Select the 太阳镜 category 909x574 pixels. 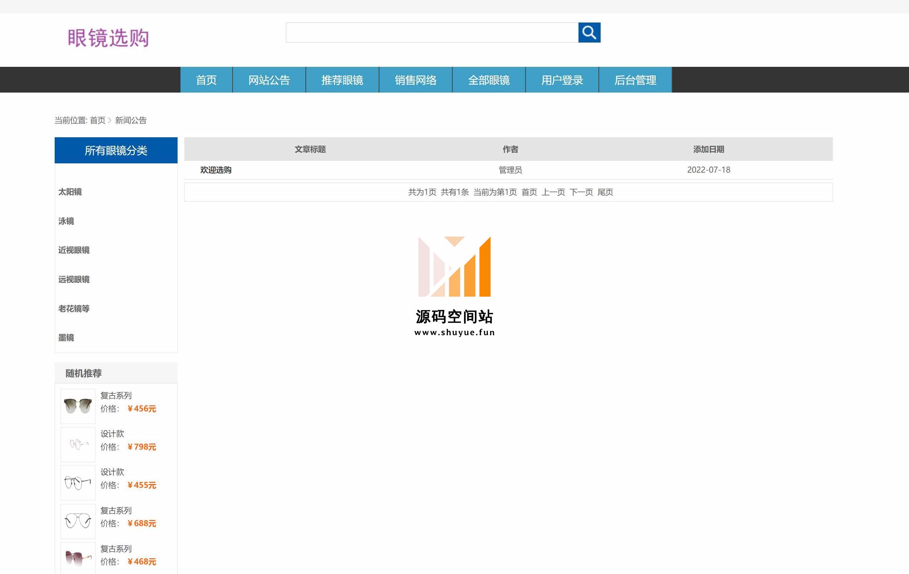70,192
